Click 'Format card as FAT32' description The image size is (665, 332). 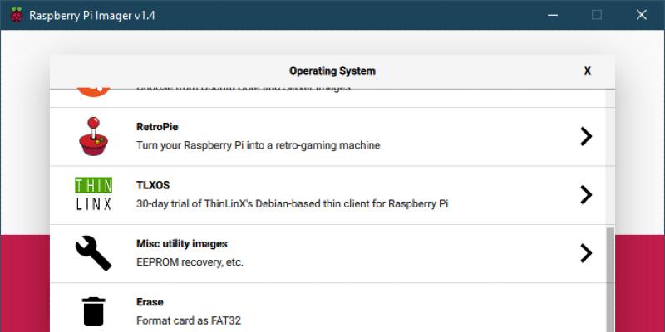(x=189, y=320)
